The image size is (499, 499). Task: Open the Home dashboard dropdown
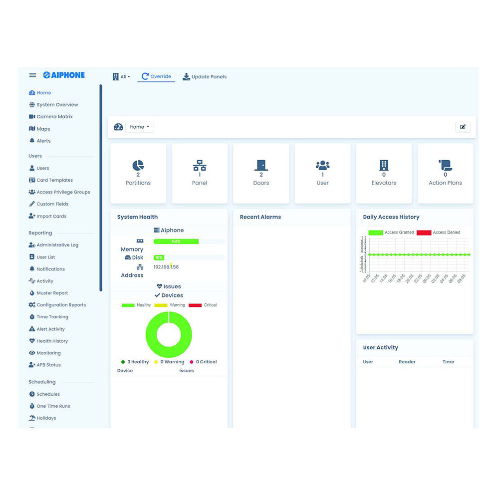139,127
